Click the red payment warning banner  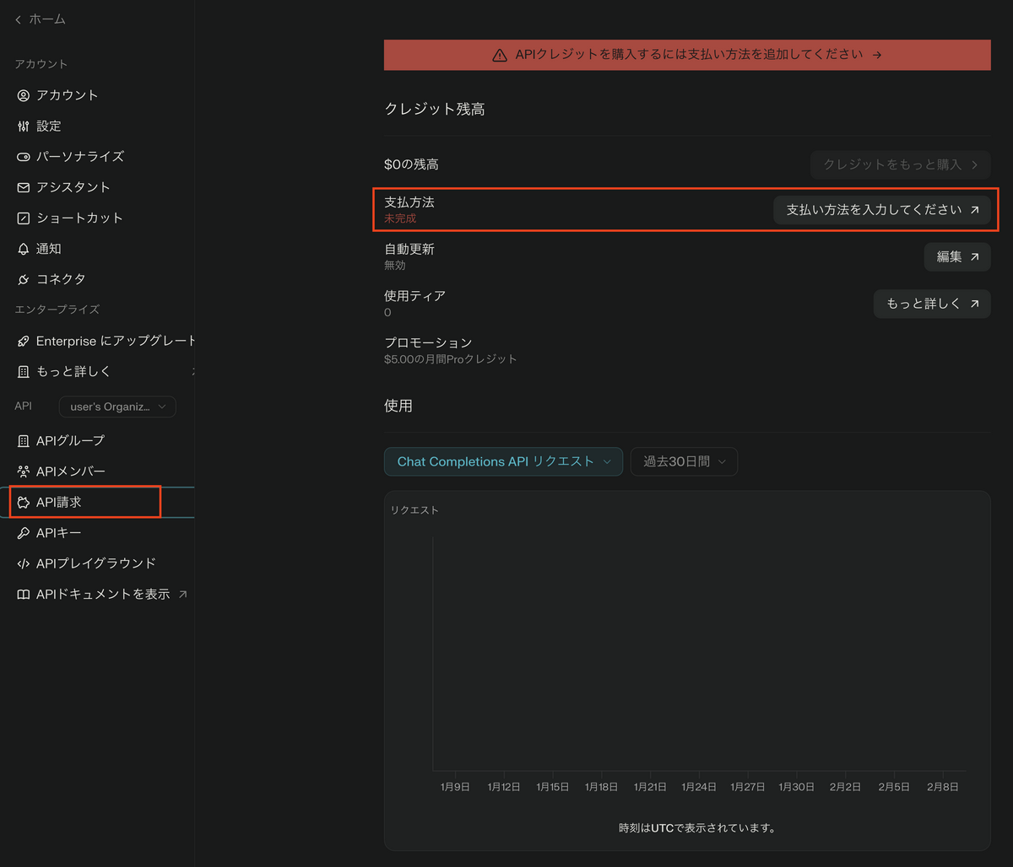coord(687,54)
